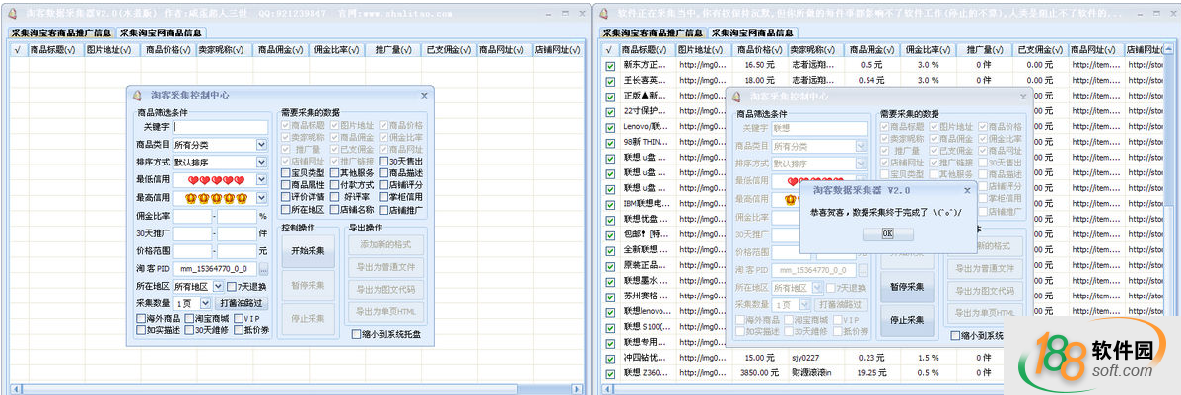
Task: Open the 商品类目 dropdown in left window
Action: [x=261, y=145]
